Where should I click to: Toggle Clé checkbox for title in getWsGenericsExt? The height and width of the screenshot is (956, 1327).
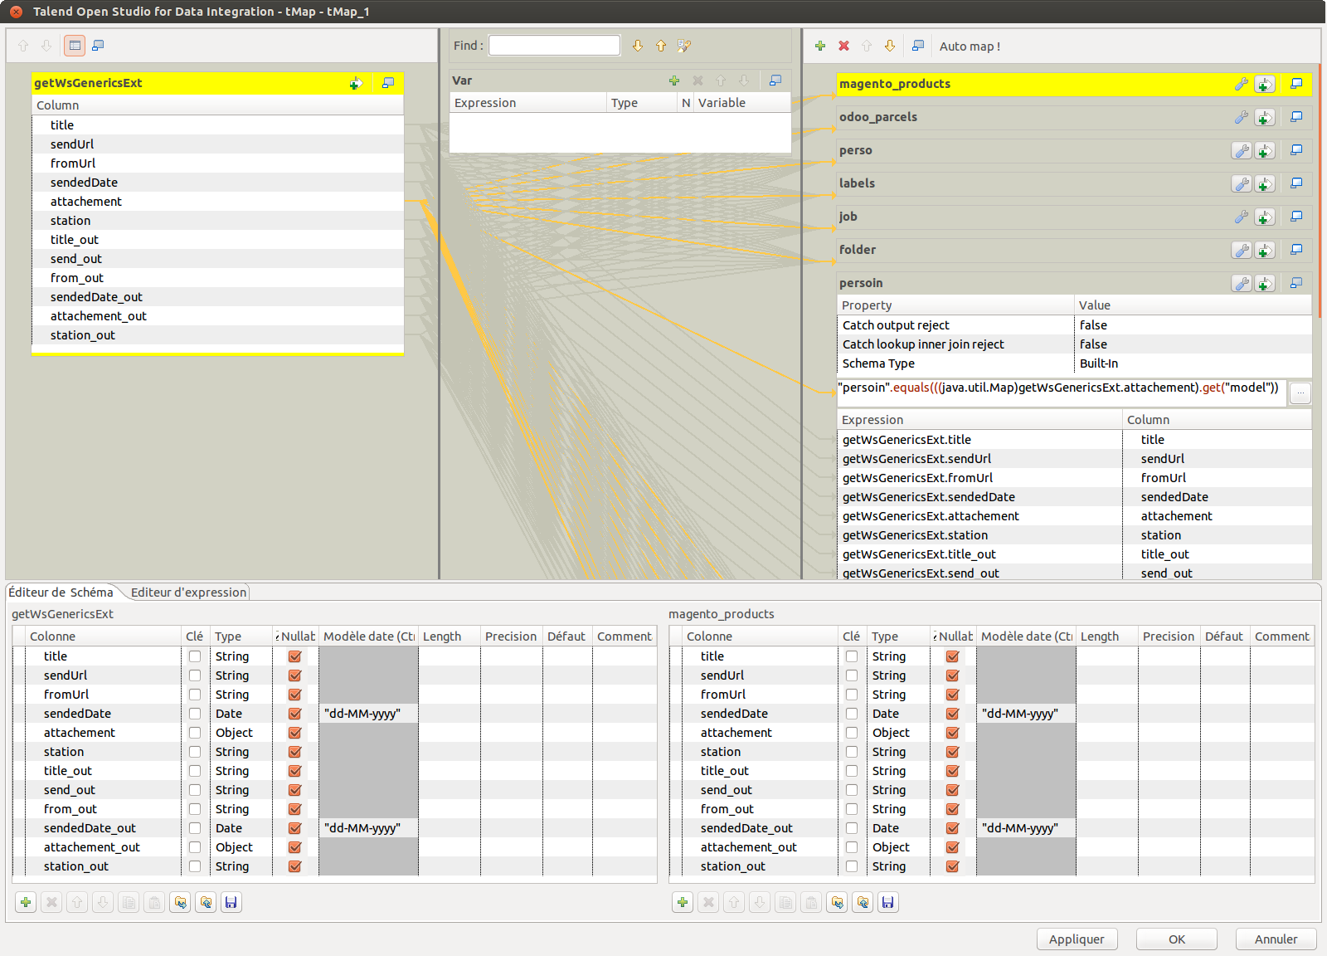(x=195, y=656)
